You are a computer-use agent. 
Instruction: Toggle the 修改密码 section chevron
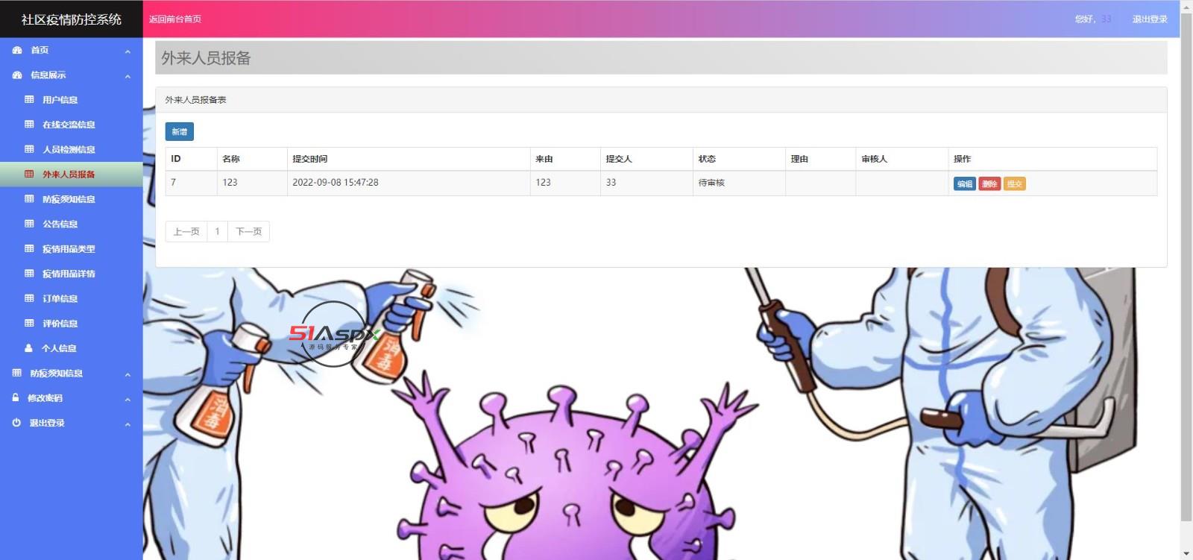click(x=128, y=399)
